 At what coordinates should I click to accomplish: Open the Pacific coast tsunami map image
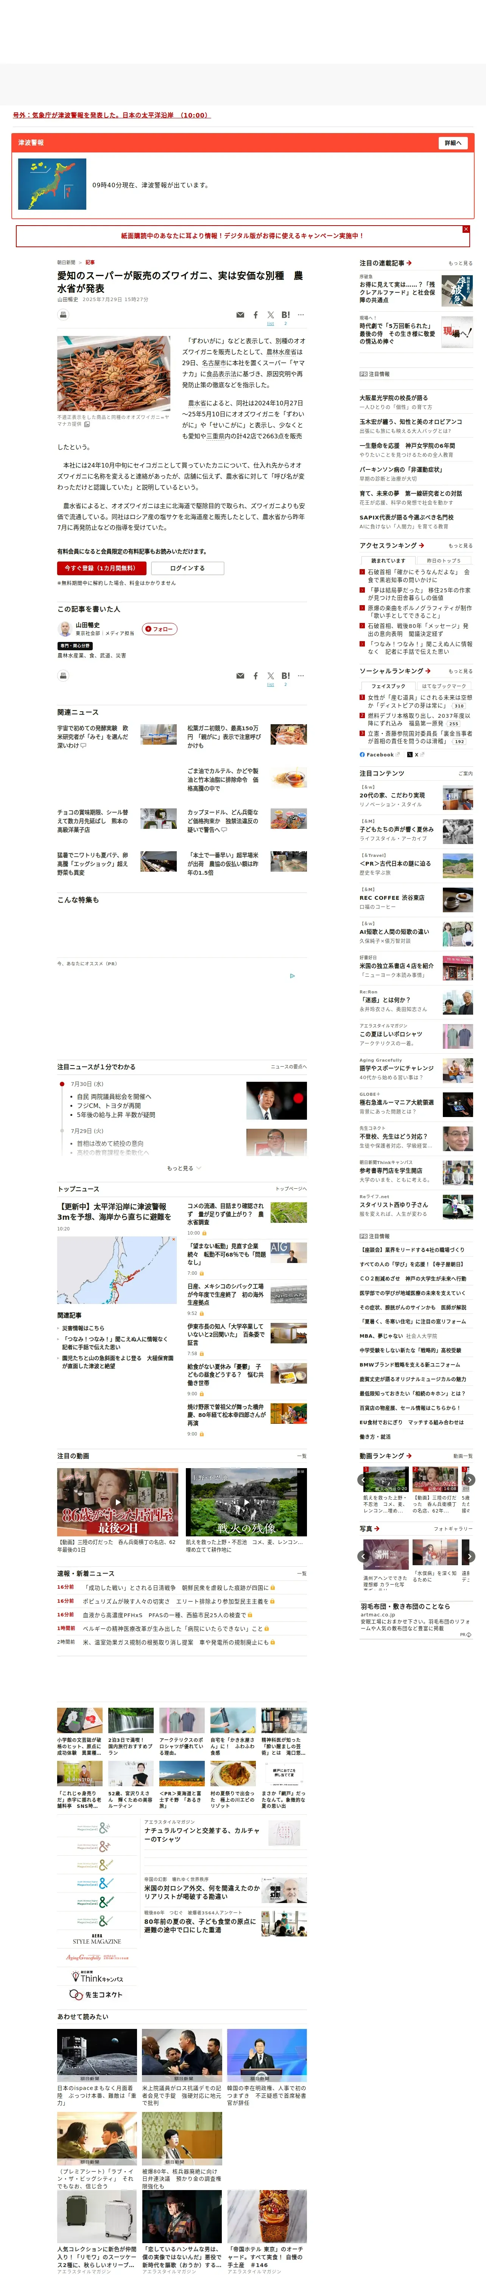(x=117, y=1270)
